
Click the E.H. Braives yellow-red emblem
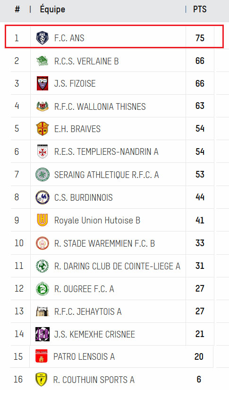point(42,129)
